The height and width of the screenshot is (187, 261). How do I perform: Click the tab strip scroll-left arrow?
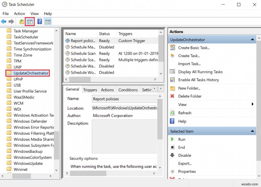tap(155, 88)
